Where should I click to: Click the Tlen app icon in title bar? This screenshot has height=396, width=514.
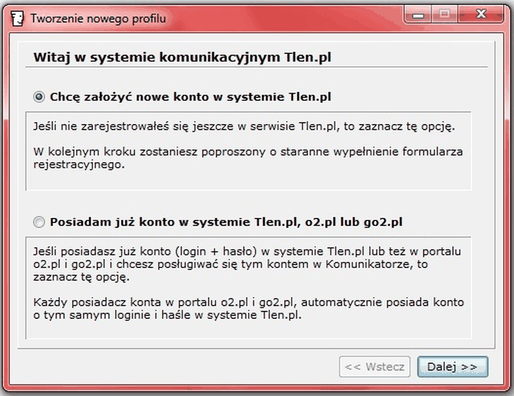click(17, 19)
